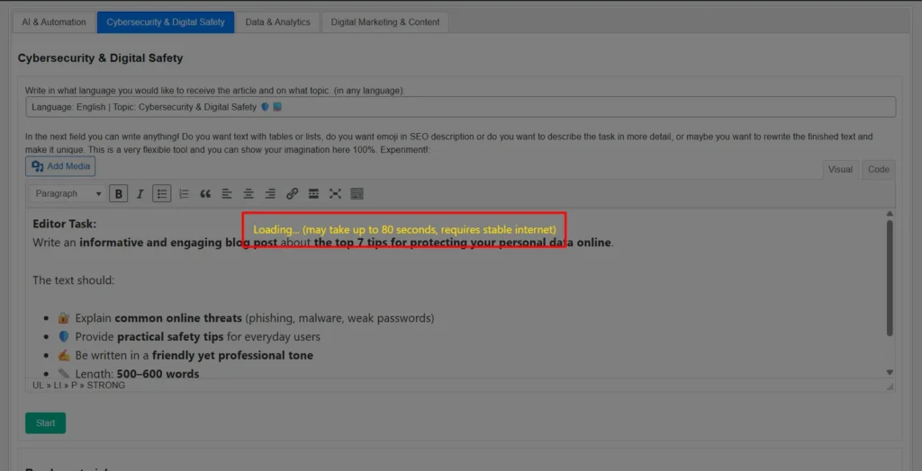
Task: Click STRONG in the element path bar
Action: pos(106,386)
